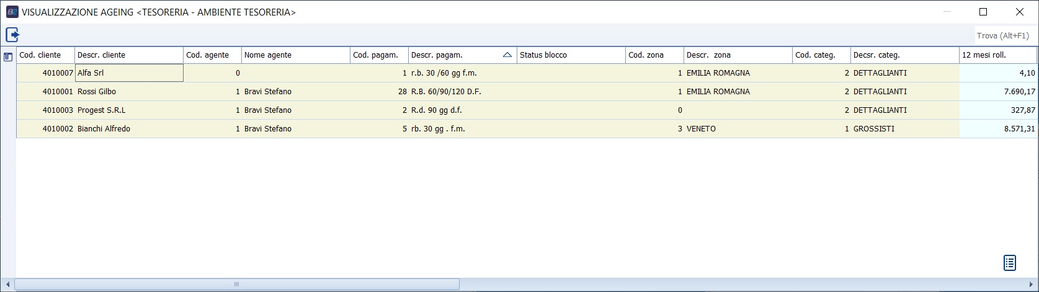Click the application logo in title bar
The image size is (1039, 292).
[x=12, y=12]
